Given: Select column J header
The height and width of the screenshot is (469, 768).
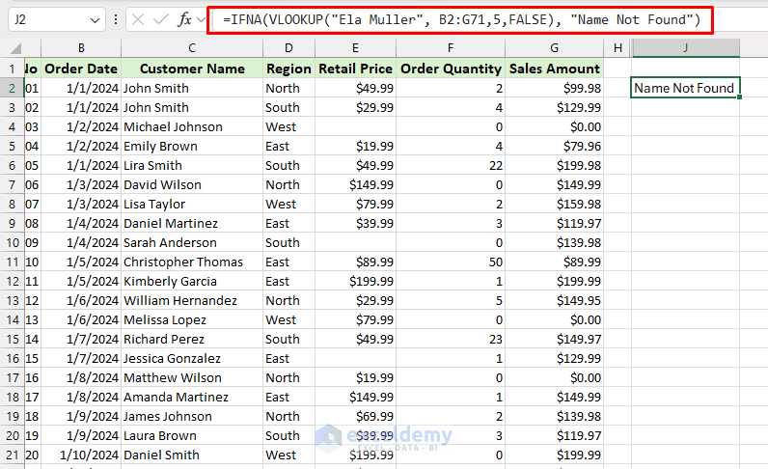Looking at the screenshot, I should pos(684,47).
